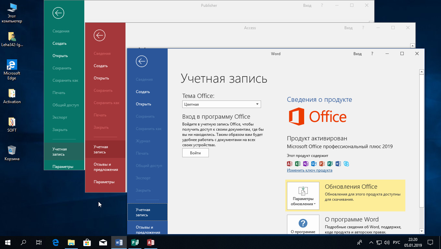The height and width of the screenshot is (249, 441).
Task: Switch input language РУС indicator
Action: point(396,242)
